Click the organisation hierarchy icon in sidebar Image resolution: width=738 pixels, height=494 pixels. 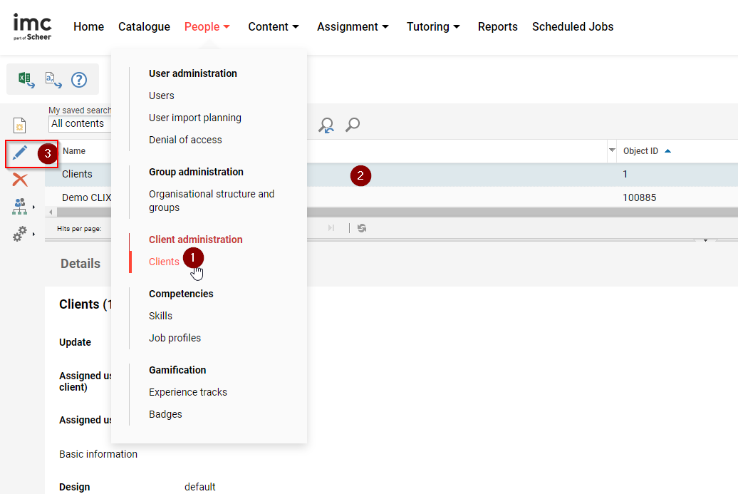[x=20, y=206]
